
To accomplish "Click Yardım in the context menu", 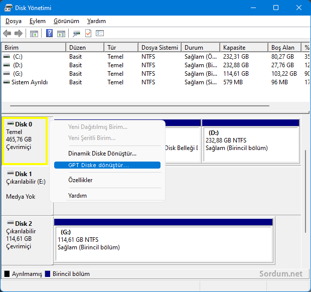I will point(107,196).
